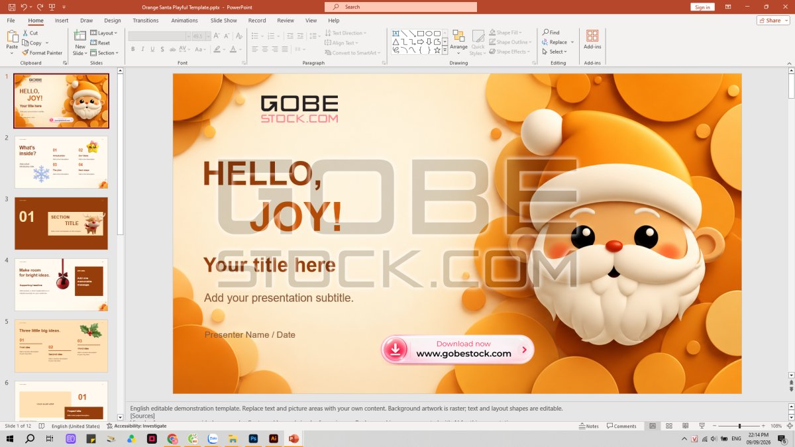Click the Share button
Image resolution: width=795 pixels, height=447 pixels.
[x=773, y=21]
